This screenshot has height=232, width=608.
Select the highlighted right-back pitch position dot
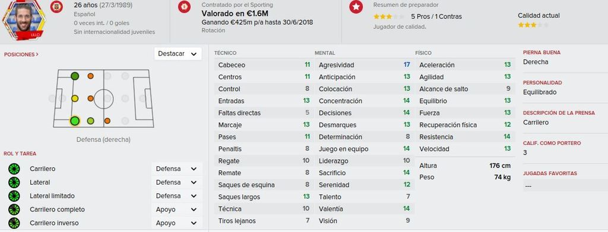point(75,121)
